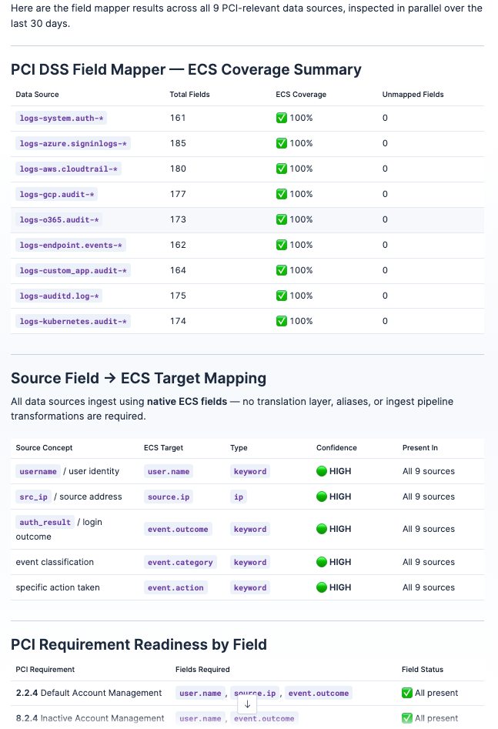Click the green check in logs-azure.signinlogs row
The width and height of the screenshot is (498, 729).
(281, 143)
